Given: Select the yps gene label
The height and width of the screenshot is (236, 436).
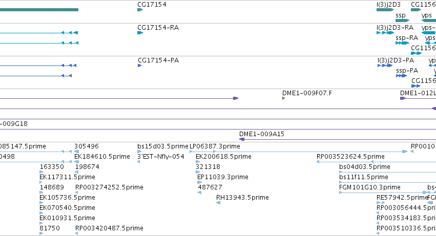Looking at the screenshot, I should tap(427, 15).
